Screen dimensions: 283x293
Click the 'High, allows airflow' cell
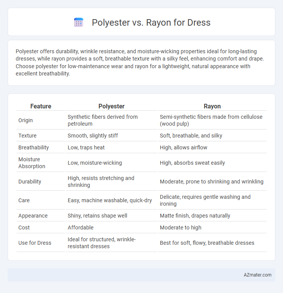click(x=212, y=147)
